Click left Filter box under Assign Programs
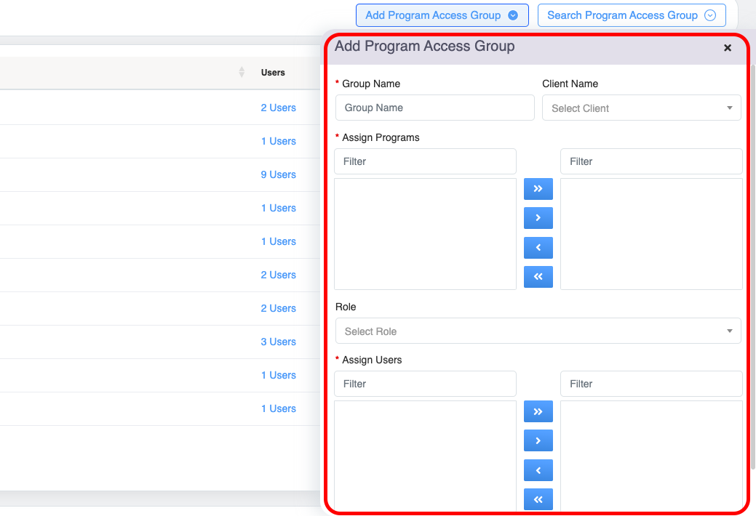 (425, 161)
